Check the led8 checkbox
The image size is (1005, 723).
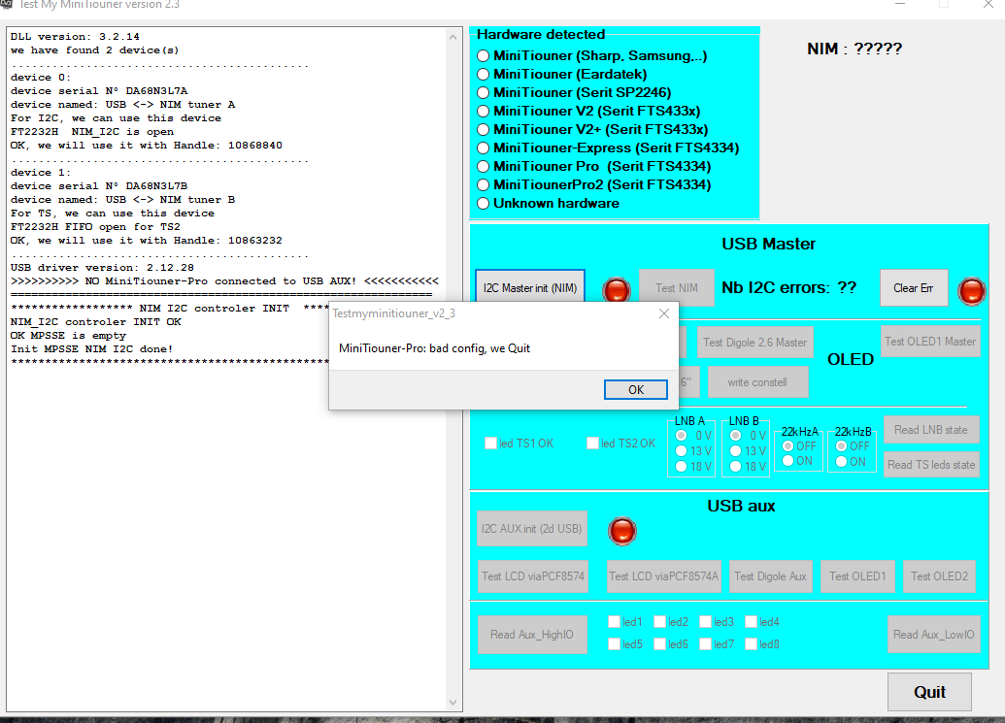pyautogui.click(x=752, y=643)
